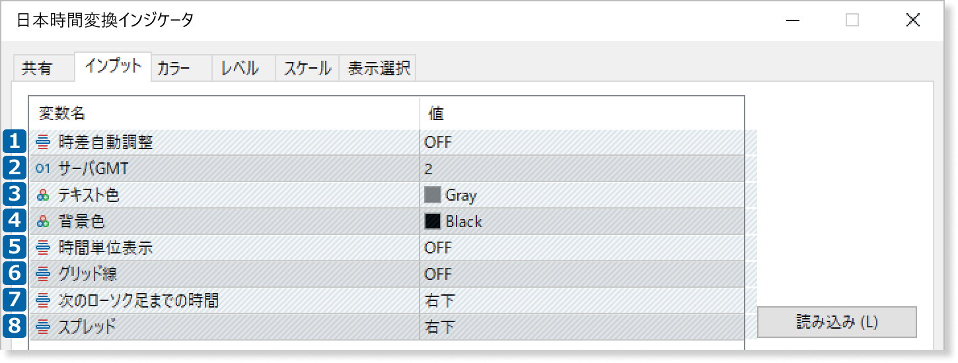Click the enum icon beside グリッド線
This screenshot has width=958, height=363.
coord(44,275)
